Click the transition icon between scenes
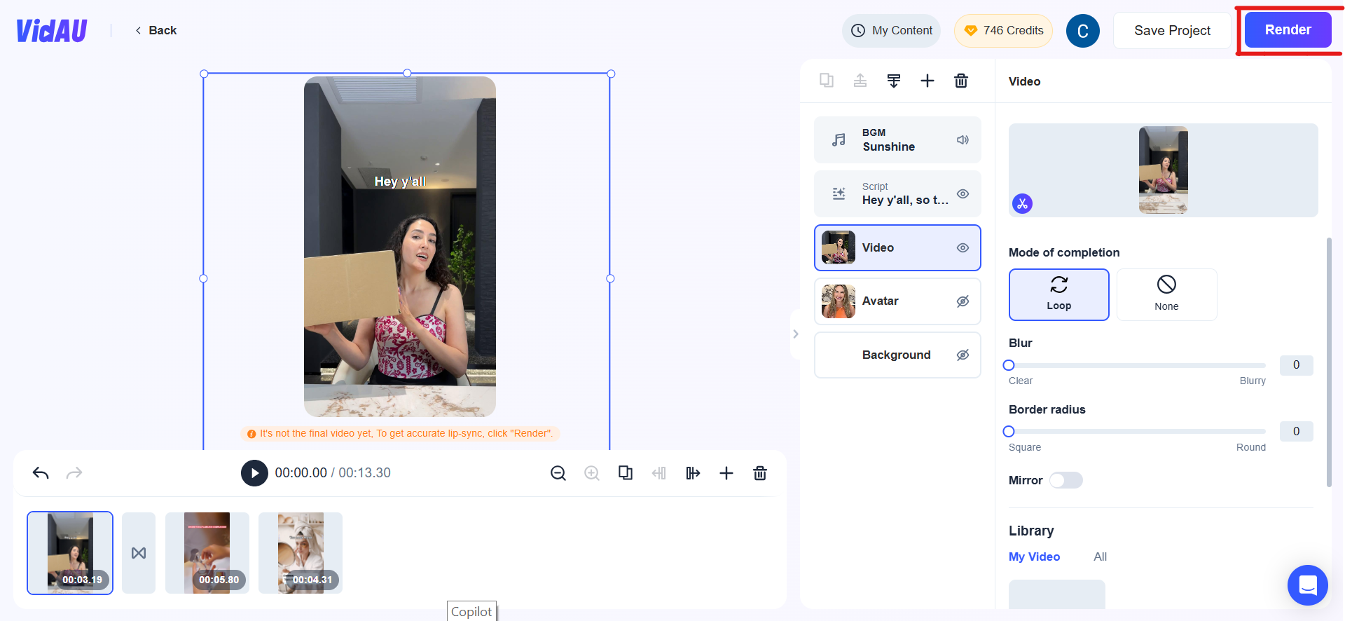Image resolution: width=1345 pixels, height=621 pixels. (x=139, y=553)
